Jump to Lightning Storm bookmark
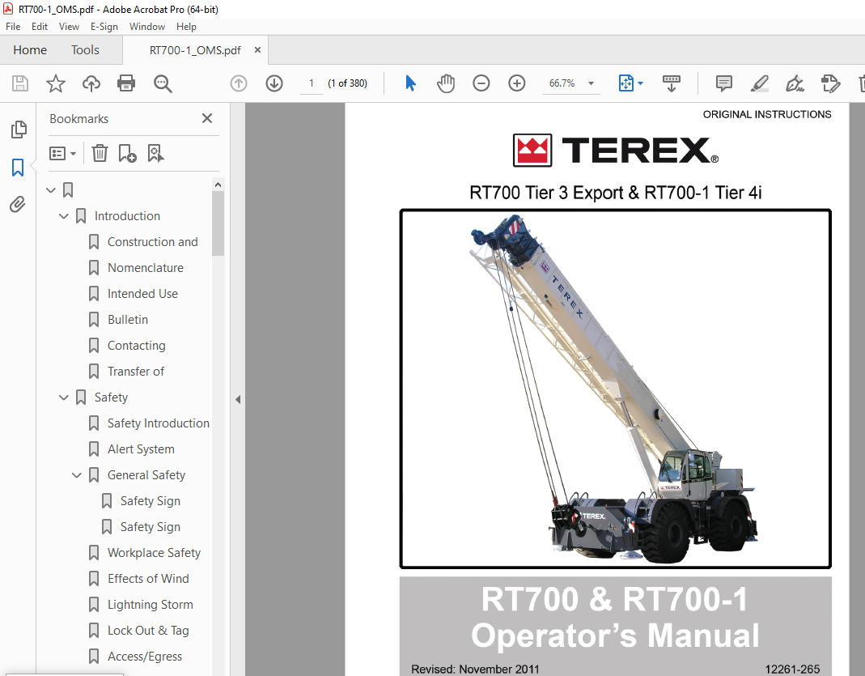 (x=150, y=605)
